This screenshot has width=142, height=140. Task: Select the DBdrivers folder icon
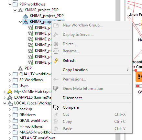click(15, 115)
